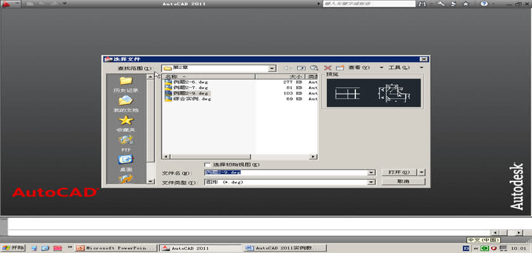Select file 例题2-9.dwg

(x=192, y=93)
